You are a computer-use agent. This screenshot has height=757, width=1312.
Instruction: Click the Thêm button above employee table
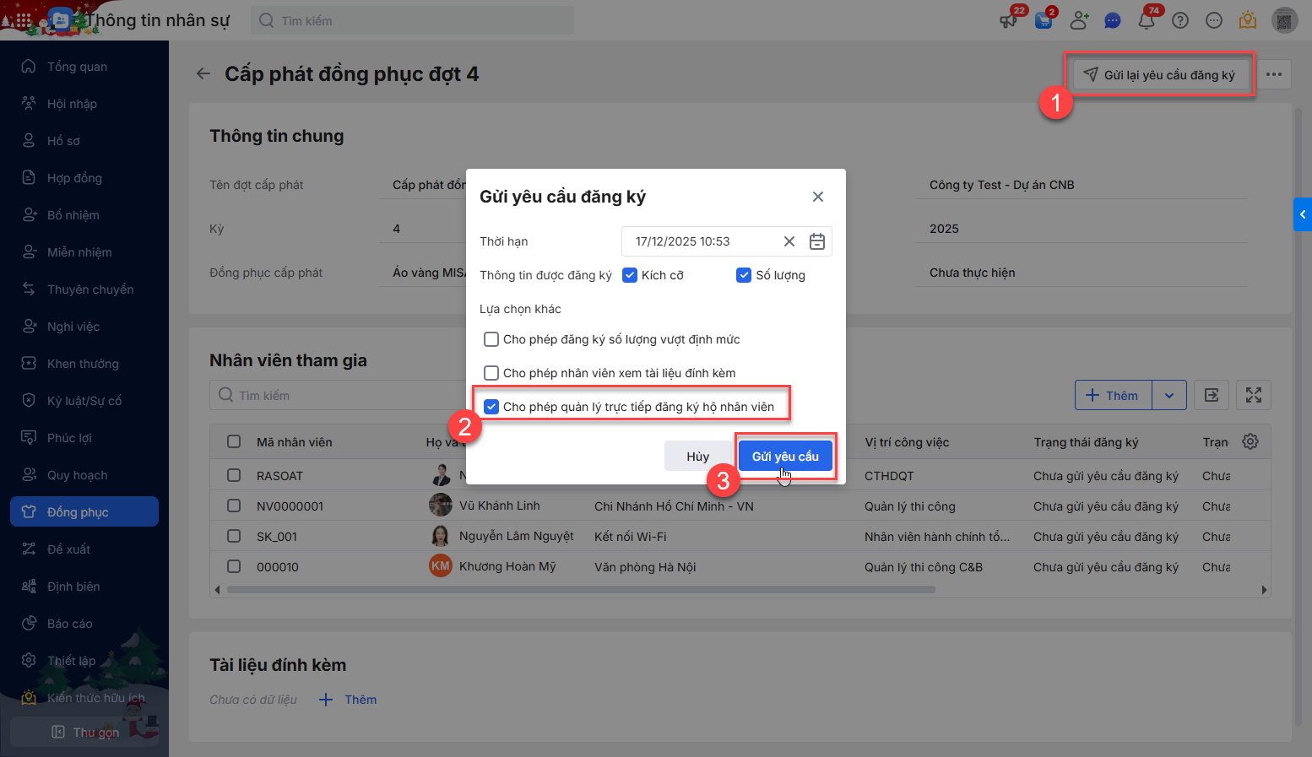[x=1114, y=395]
